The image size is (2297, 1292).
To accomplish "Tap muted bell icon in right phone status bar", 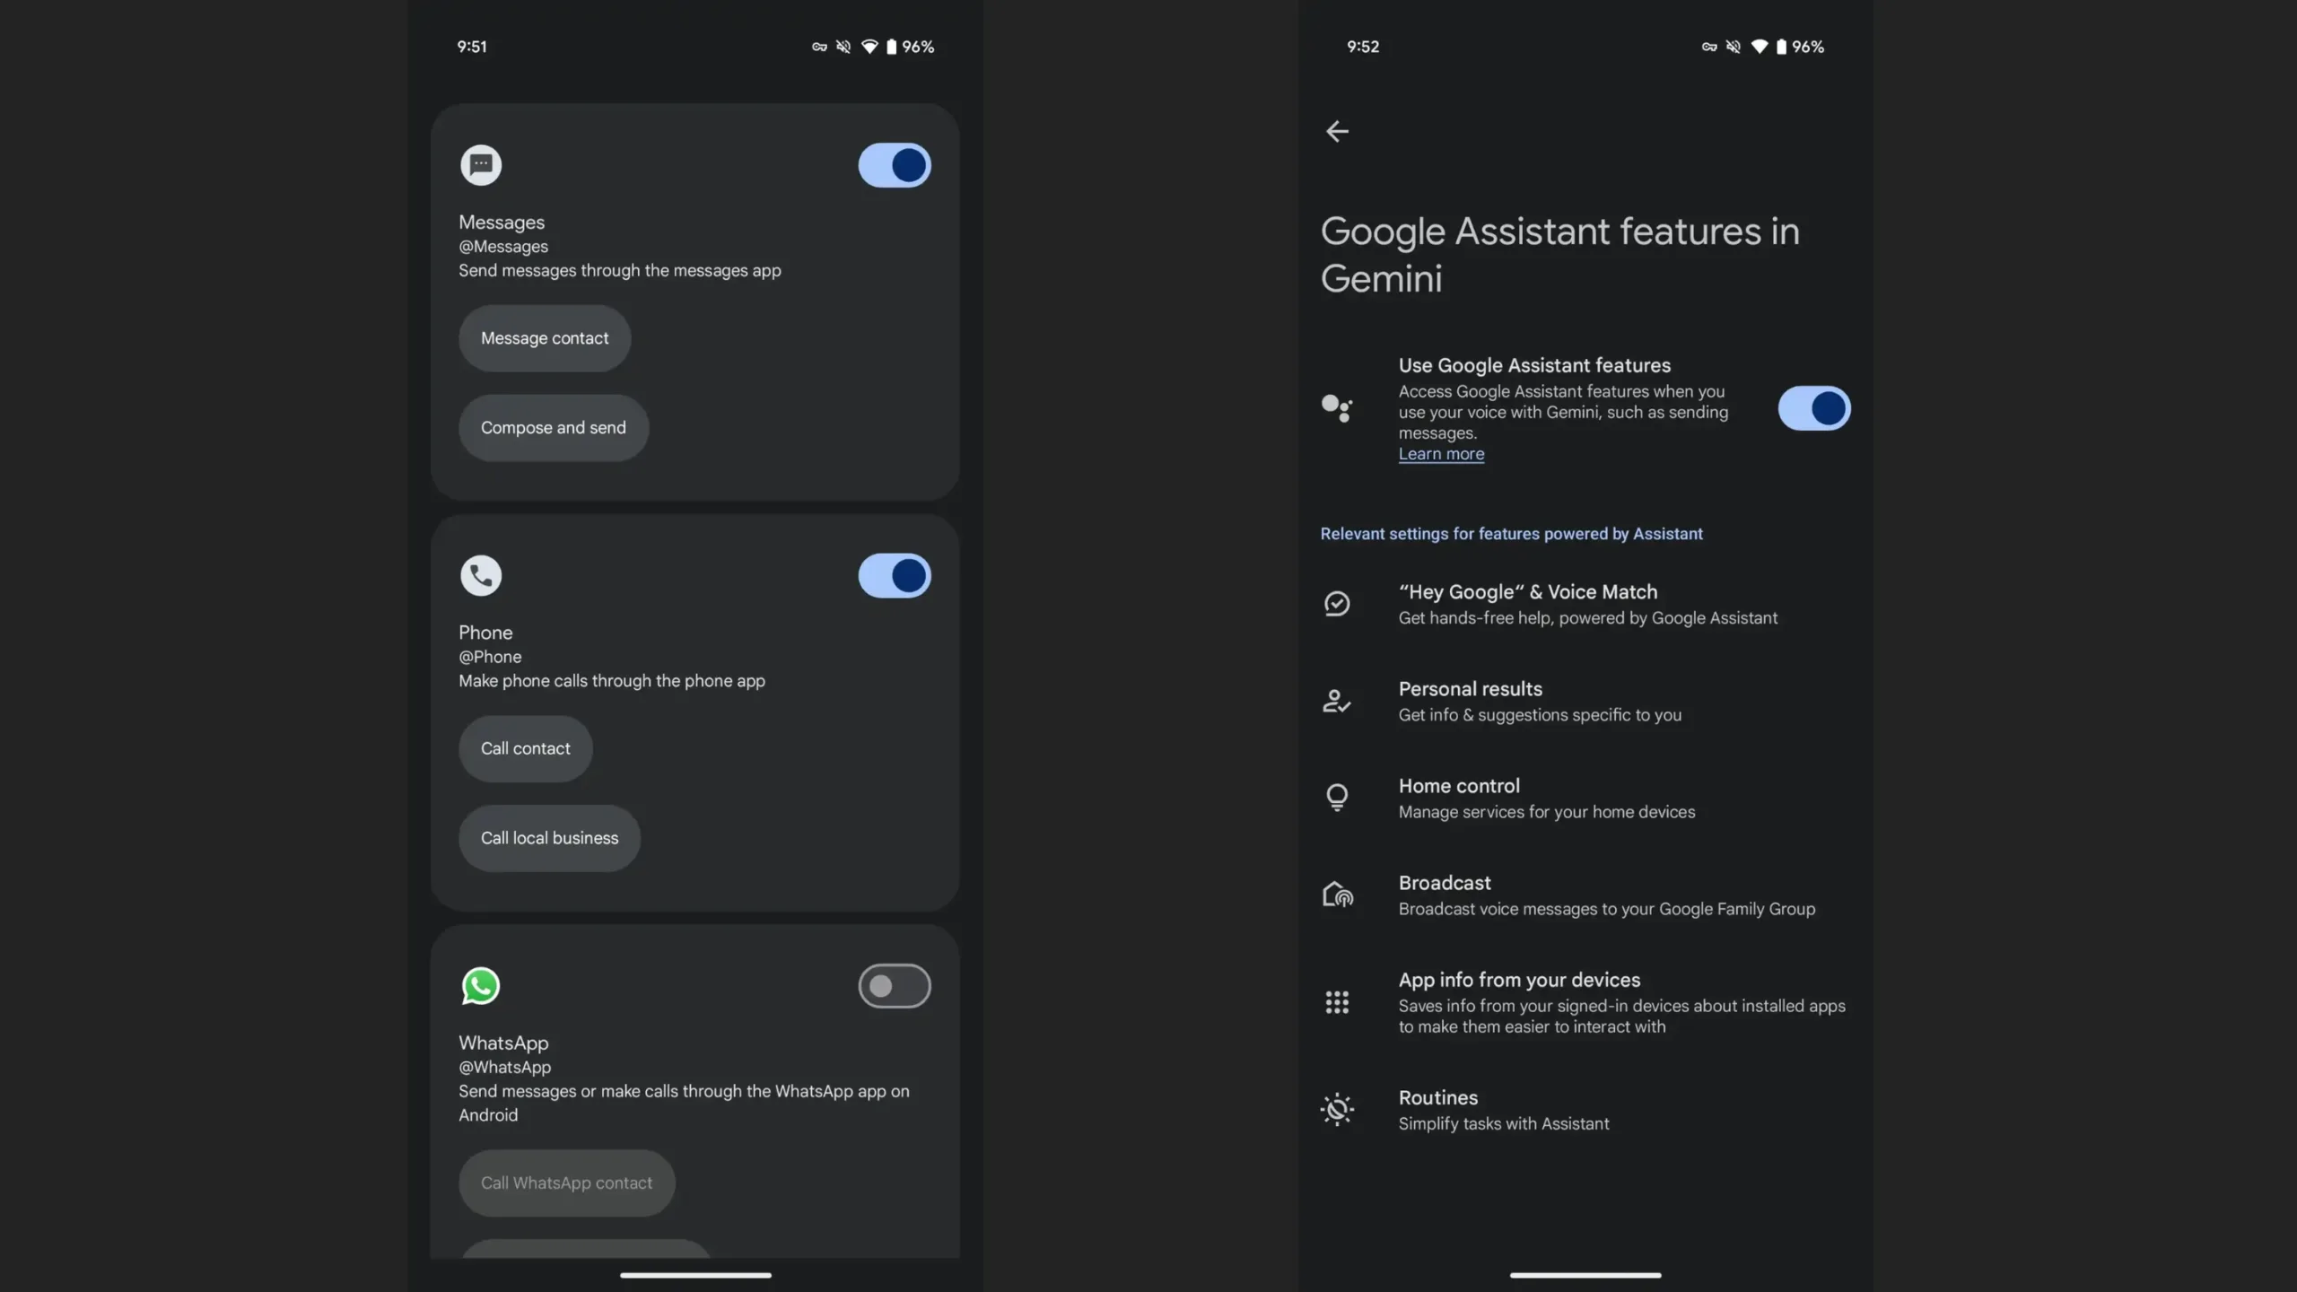I will pos(1734,47).
